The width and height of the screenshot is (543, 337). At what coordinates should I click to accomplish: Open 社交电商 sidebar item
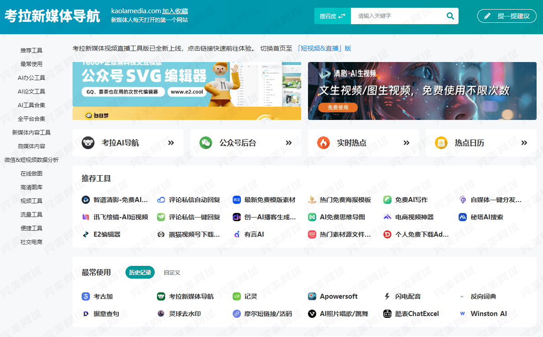pos(31,242)
